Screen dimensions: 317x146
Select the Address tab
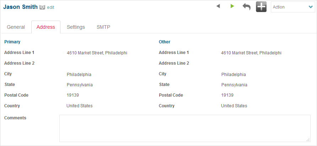click(x=46, y=27)
